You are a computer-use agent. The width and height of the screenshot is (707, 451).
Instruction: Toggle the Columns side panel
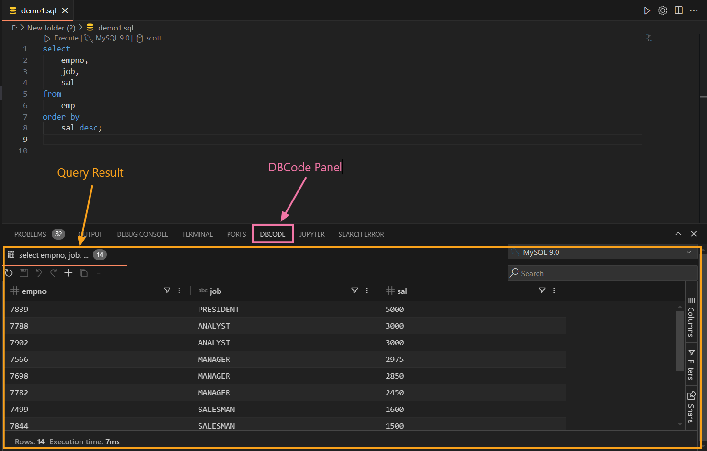(x=691, y=317)
